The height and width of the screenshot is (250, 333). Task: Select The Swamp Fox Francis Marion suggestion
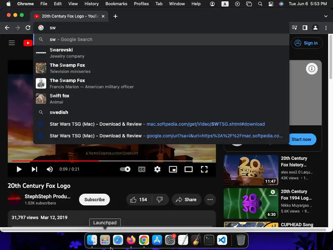click(161, 83)
